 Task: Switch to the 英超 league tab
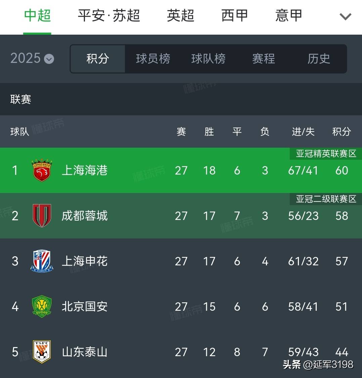click(x=180, y=15)
